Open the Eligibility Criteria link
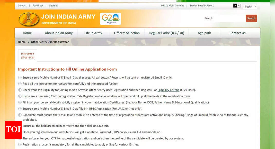Viewport: 275px width, 149px height. click(168, 90)
